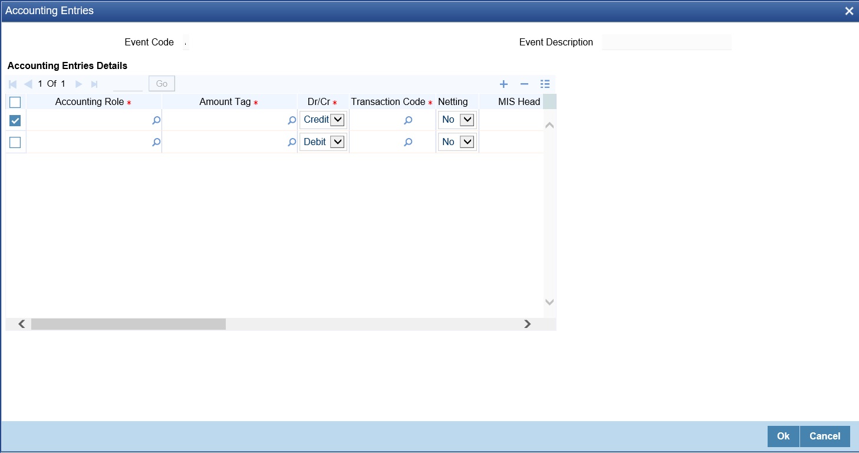Open Accounting Role lookup in Credit row
This screenshot has width=859, height=453.
(x=156, y=120)
